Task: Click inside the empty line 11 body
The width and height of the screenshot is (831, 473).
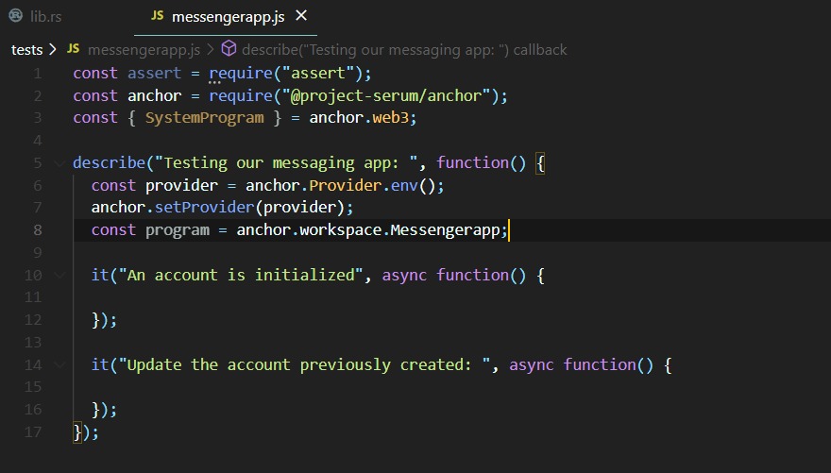Action: [318, 297]
